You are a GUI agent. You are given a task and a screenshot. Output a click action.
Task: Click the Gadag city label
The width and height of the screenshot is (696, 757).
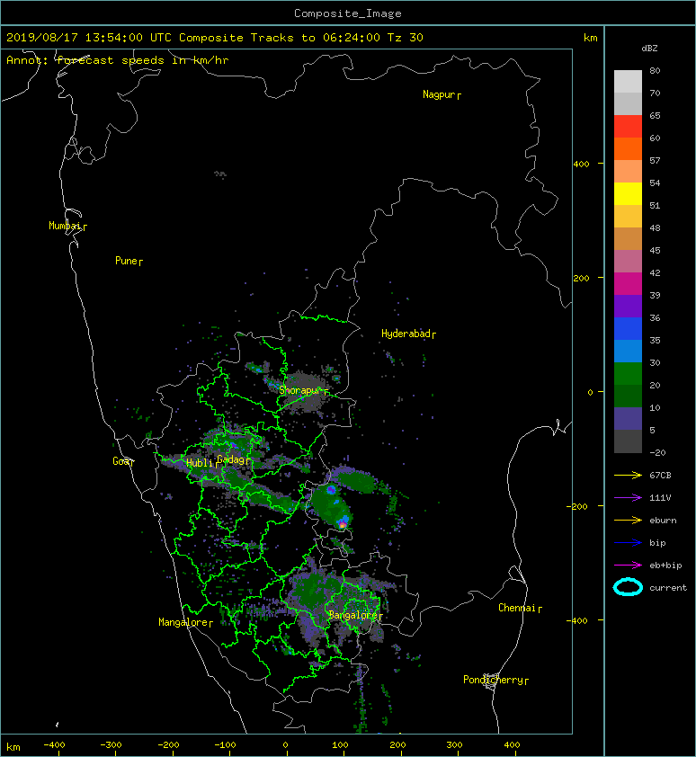click(x=233, y=459)
